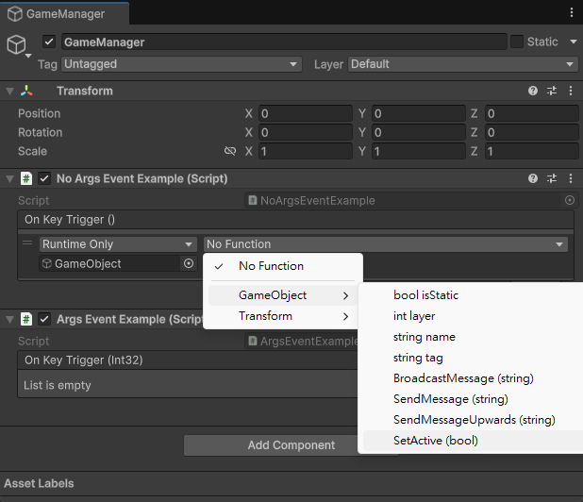583x502 pixels.
Task: Toggle GameManager active checkbox
Action: [49, 42]
